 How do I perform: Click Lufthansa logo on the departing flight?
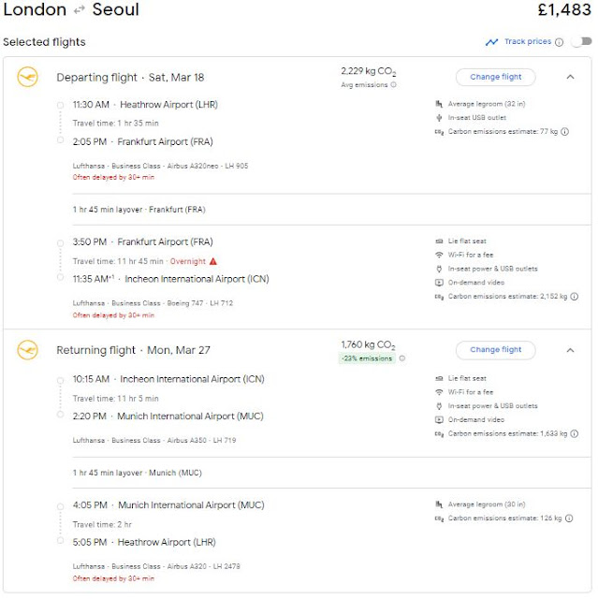pos(27,78)
